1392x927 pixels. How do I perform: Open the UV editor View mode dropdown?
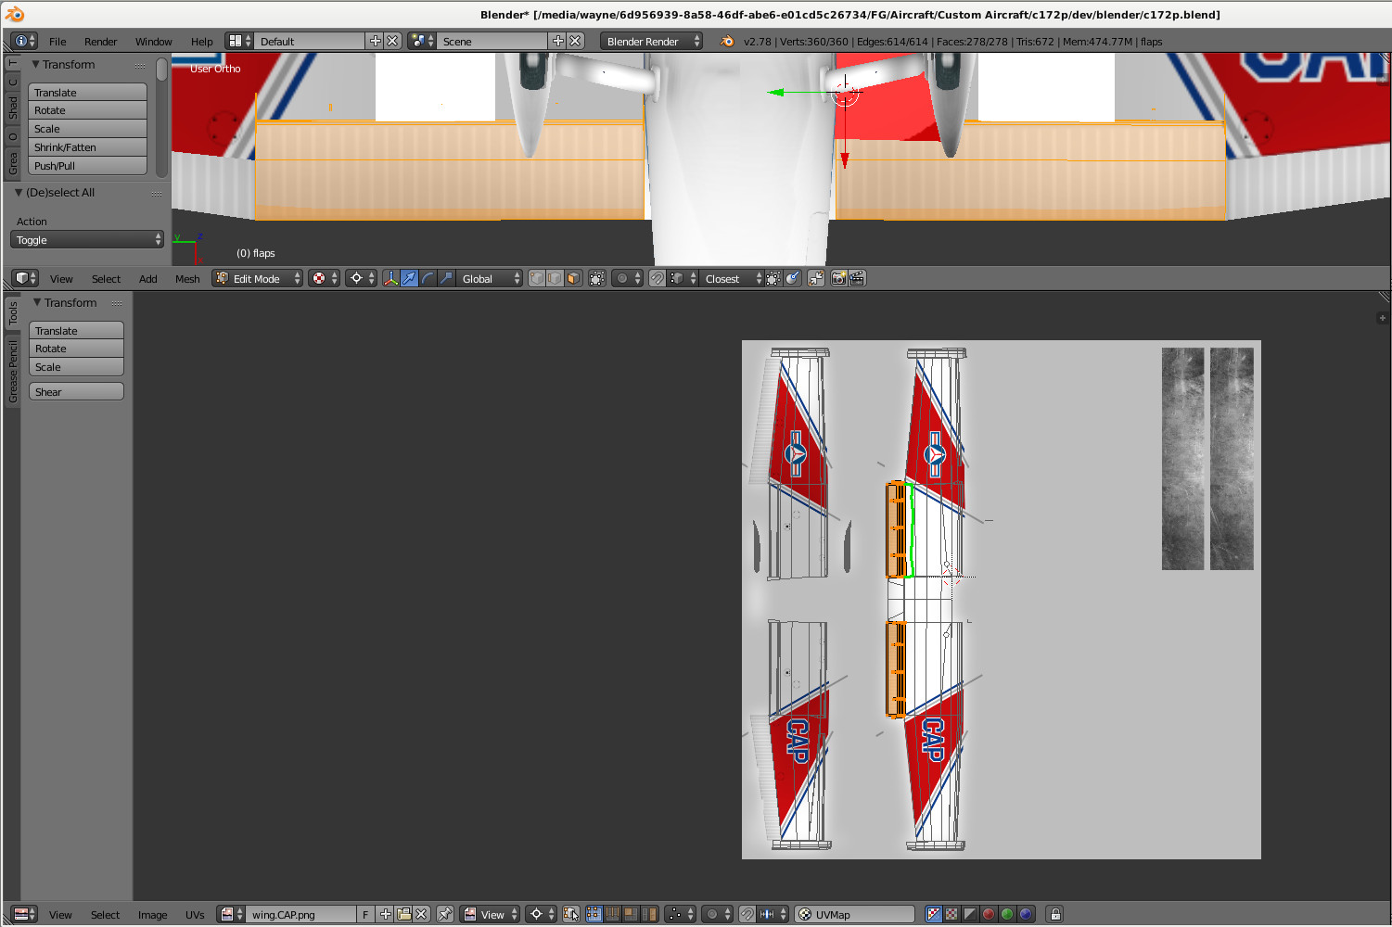pos(491,914)
